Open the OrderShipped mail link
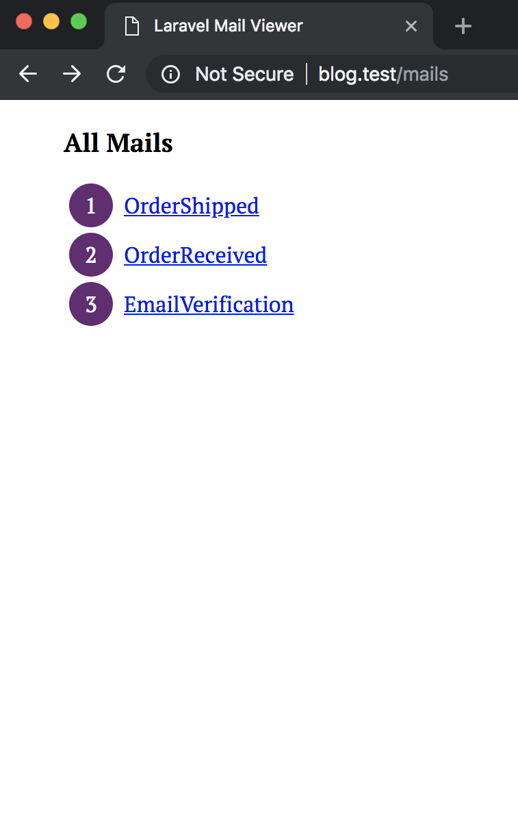 [x=192, y=206]
